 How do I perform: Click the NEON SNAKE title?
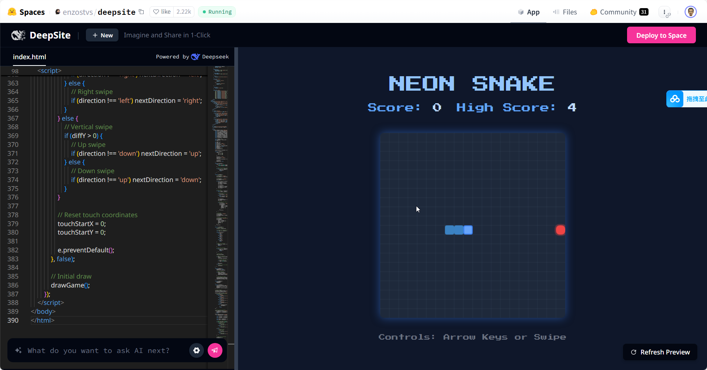(471, 83)
